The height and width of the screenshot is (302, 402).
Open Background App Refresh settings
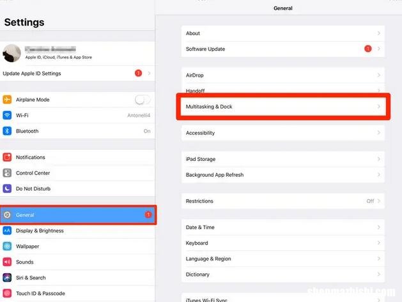[283, 175]
